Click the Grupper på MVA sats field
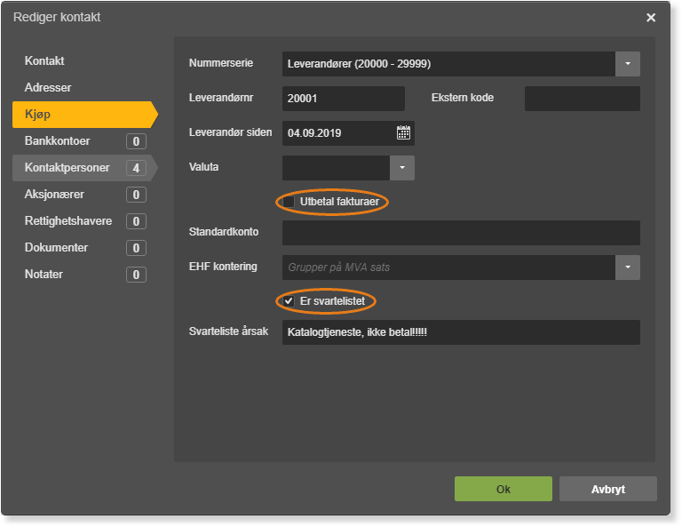Screen dimensions: 682x527 (x=448, y=267)
